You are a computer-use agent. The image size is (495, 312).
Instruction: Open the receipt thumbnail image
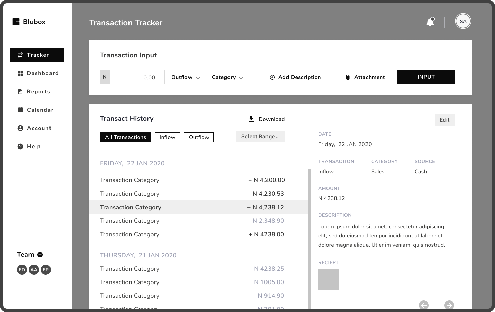(x=328, y=279)
